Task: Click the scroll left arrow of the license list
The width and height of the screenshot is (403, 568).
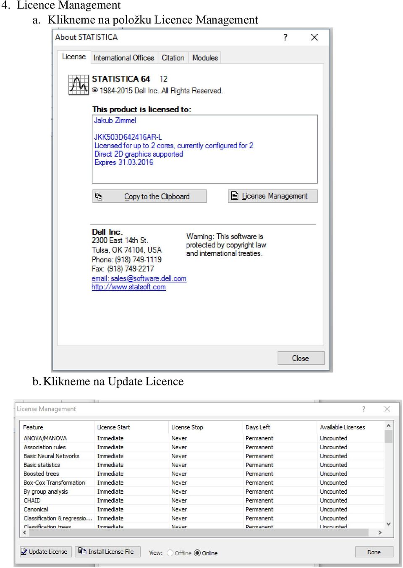Action: coord(25,532)
